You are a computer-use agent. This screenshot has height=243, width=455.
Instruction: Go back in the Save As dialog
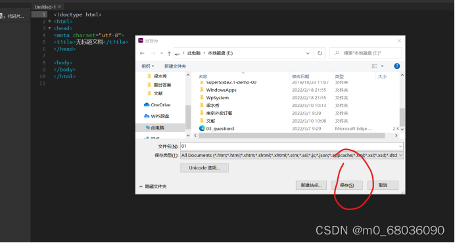[x=142, y=53]
